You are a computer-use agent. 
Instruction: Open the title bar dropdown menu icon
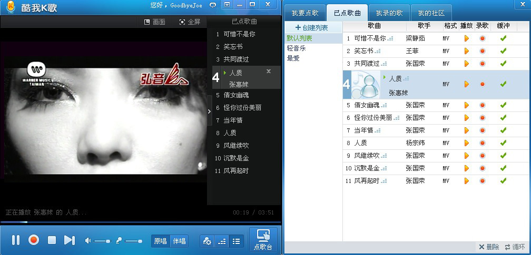(x=227, y=4)
